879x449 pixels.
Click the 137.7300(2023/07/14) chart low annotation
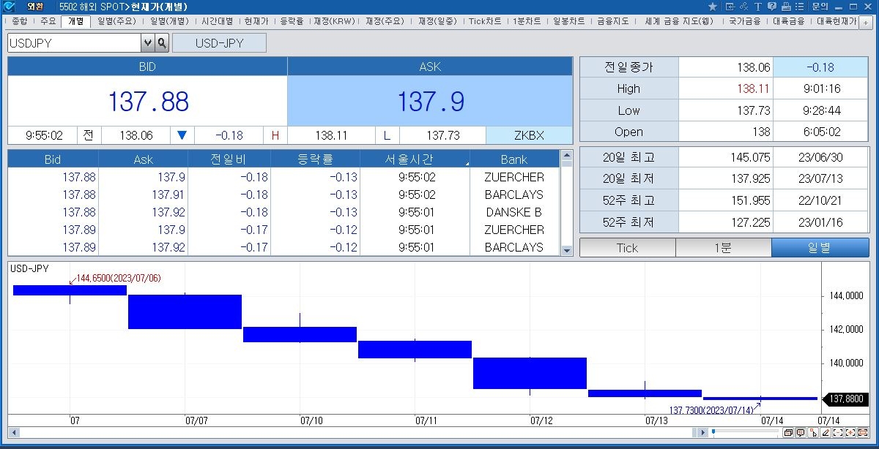[711, 410]
